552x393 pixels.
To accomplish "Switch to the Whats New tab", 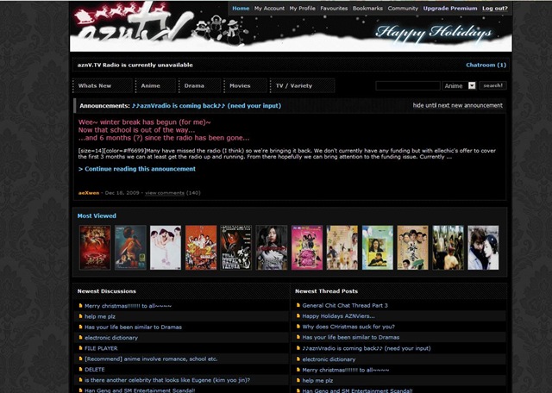I will click(x=103, y=86).
